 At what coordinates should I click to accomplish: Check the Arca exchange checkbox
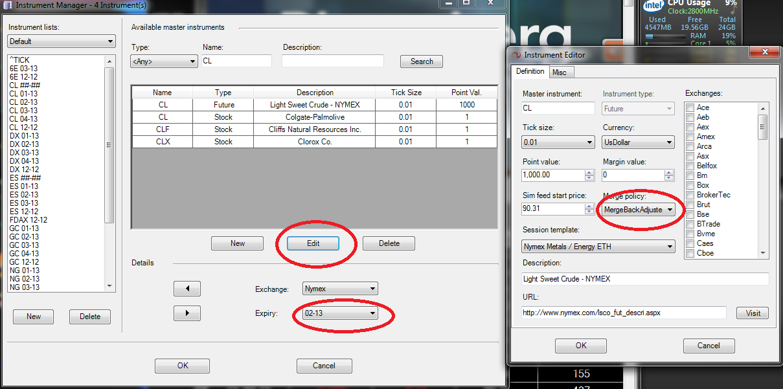pyautogui.click(x=690, y=146)
